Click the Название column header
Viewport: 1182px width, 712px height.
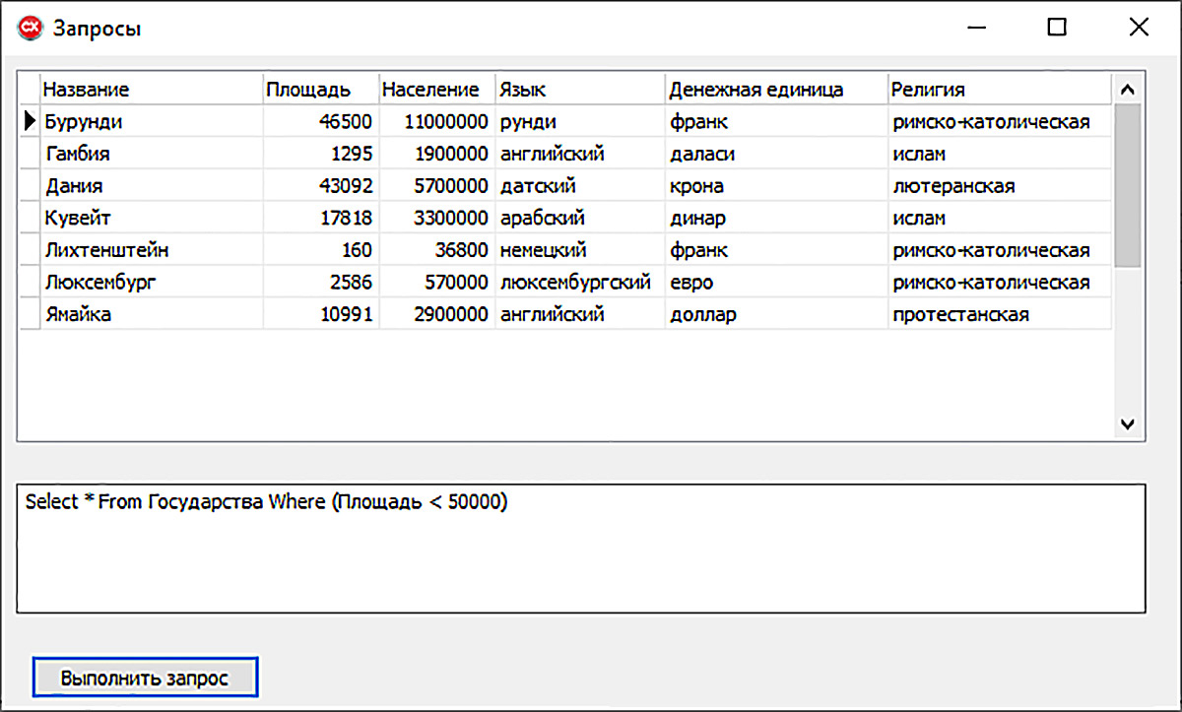click(x=151, y=90)
